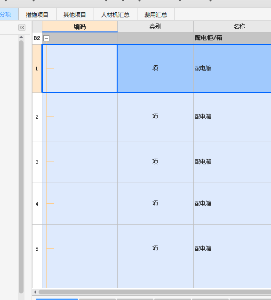Collapse the B2 配电柜/箱 group
This screenshot has height=300, width=271.
46,38
